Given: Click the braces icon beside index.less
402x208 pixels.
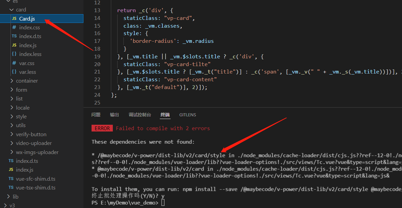Looking at the screenshot, I should pyautogui.click(x=14, y=54).
